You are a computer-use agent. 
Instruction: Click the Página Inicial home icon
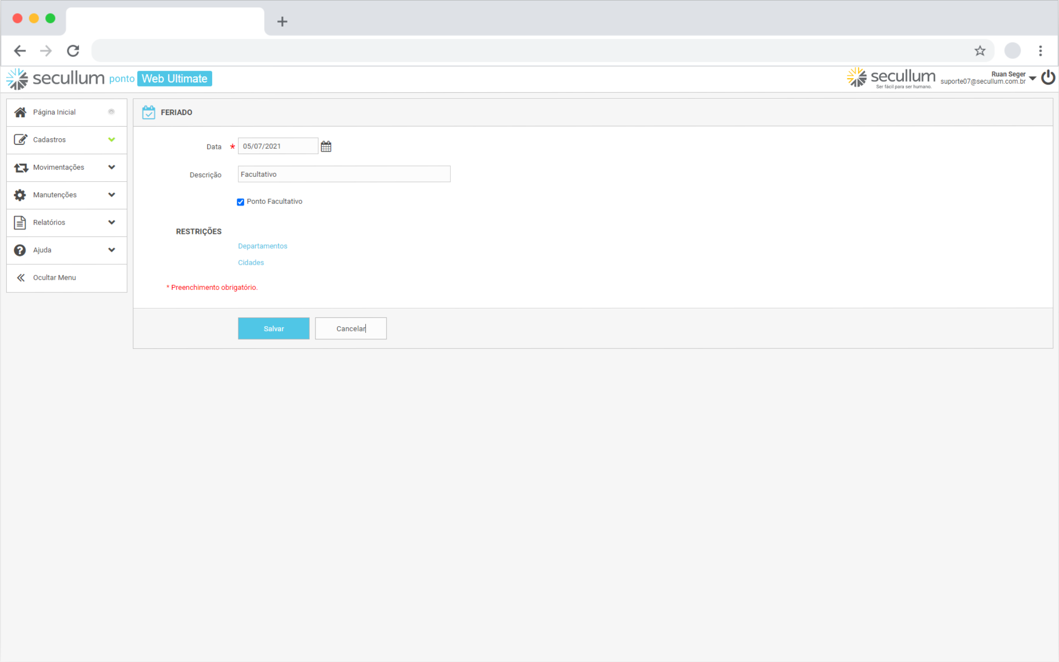pyautogui.click(x=20, y=112)
